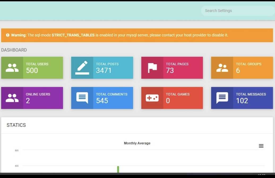Click the Total Messages chat icon
Screen dimensions: 275x178
pyautogui.click(x=222, y=98)
